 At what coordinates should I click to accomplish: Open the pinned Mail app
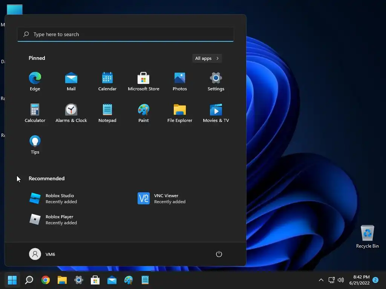71,82
